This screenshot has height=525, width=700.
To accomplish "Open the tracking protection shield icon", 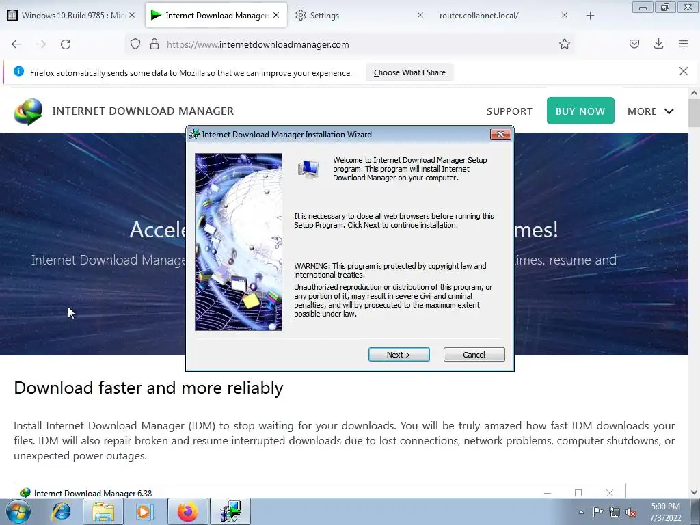I will click(x=135, y=44).
